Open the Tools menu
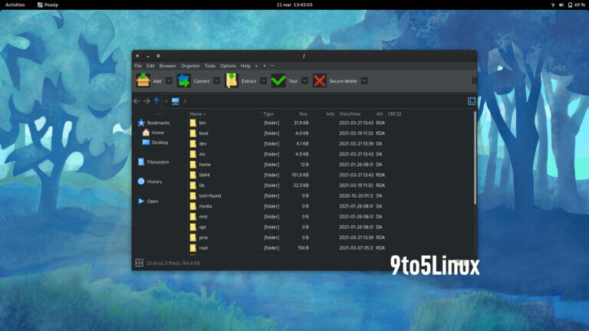 (209, 66)
